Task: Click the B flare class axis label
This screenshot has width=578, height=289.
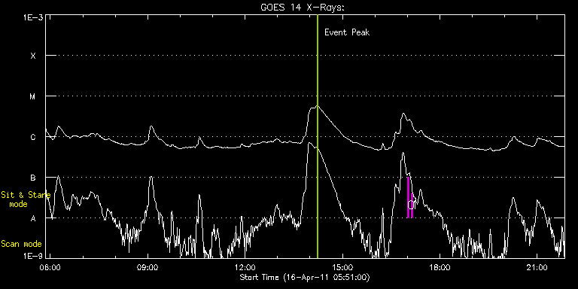Action: click(x=33, y=178)
